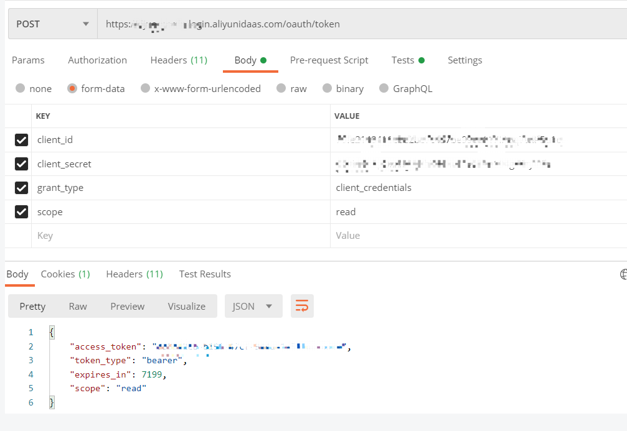The height and width of the screenshot is (431, 627).
Task: Click the request URL field
Action: [x=362, y=24]
